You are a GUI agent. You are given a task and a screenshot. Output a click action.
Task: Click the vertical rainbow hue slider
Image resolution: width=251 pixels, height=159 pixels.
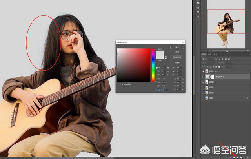pyautogui.click(x=153, y=65)
